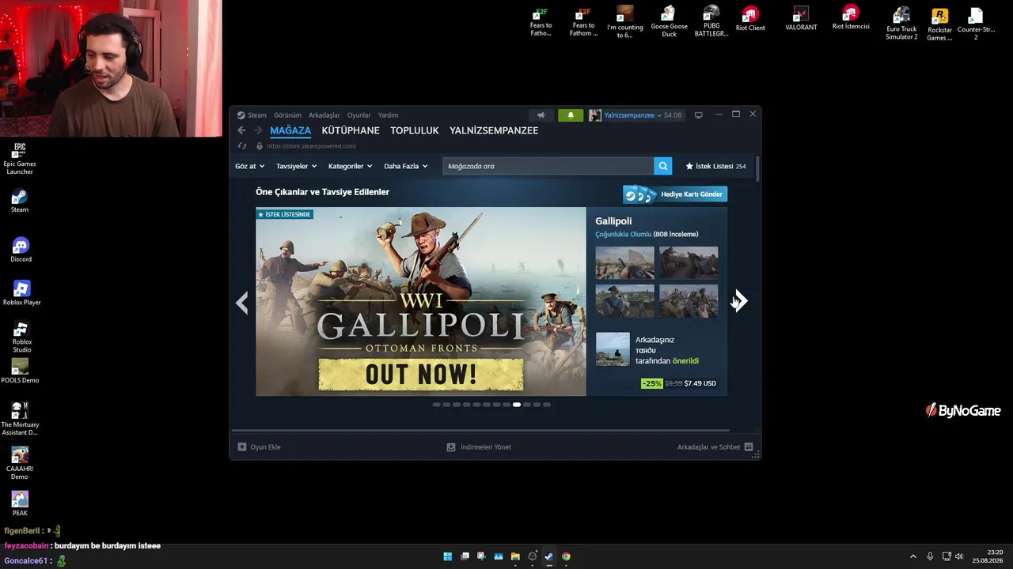
Task: Click the megaphone announcements icon in Steam
Action: (x=541, y=115)
